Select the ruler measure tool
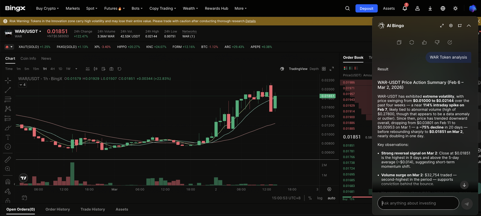 (8, 159)
